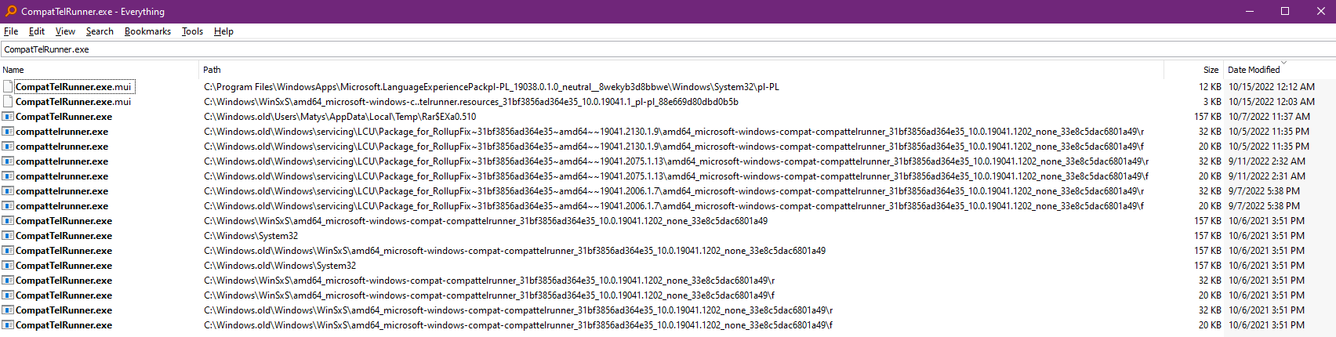1336x337 pixels.
Task: Click the 12 KB size value
Action: click(x=1210, y=87)
